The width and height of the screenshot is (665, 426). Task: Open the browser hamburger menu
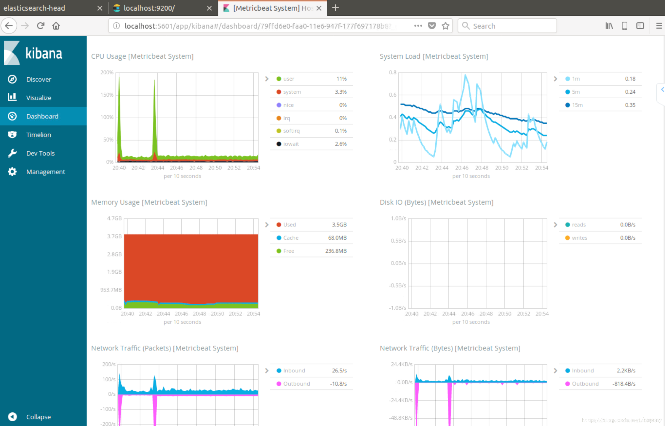(659, 26)
